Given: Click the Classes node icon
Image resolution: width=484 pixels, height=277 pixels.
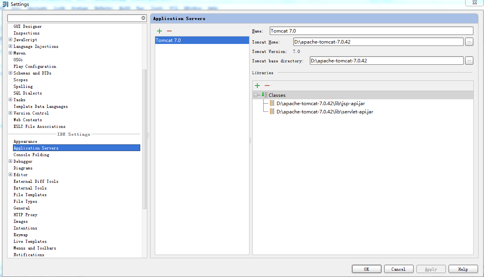Looking at the screenshot, I should [264, 95].
